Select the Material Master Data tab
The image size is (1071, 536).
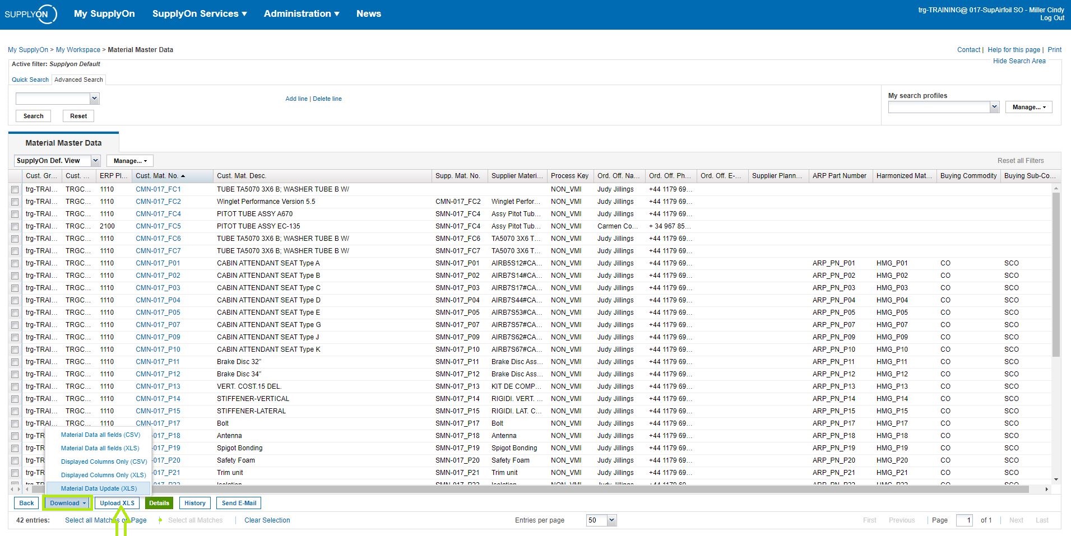(x=63, y=143)
